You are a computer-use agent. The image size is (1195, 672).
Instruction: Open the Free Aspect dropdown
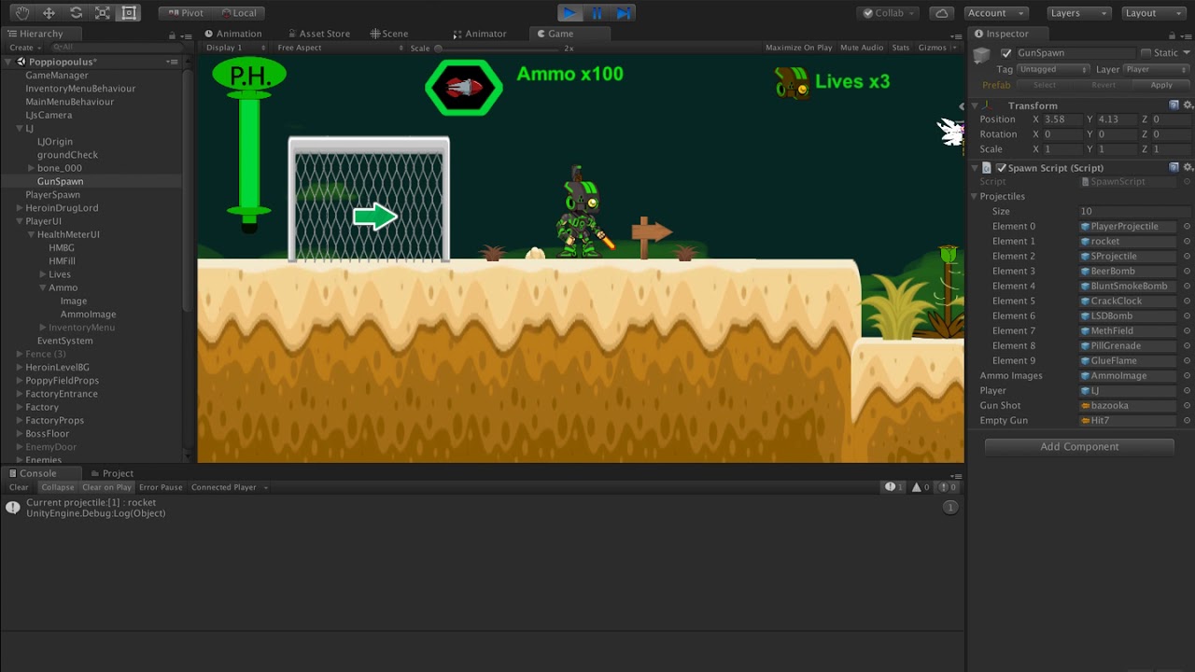pyautogui.click(x=341, y=48)
